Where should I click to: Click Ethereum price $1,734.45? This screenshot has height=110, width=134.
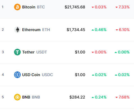[76, 30]
